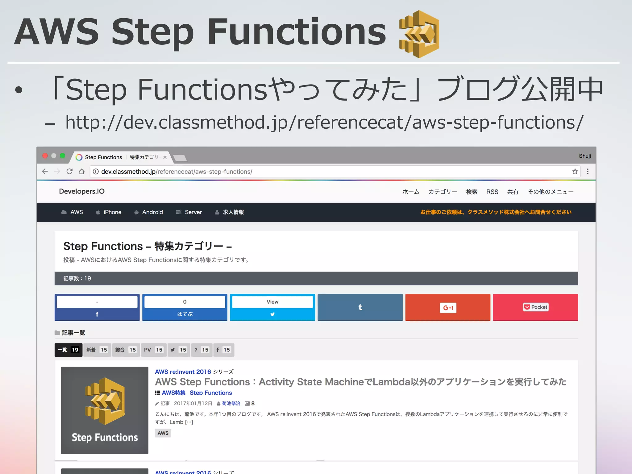Viewport: 632px width, 474px height.
Task: Open Chrome three-dot menu
Action: 588,171
